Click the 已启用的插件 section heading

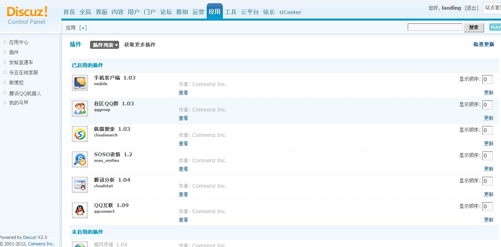tap(87, 65)
